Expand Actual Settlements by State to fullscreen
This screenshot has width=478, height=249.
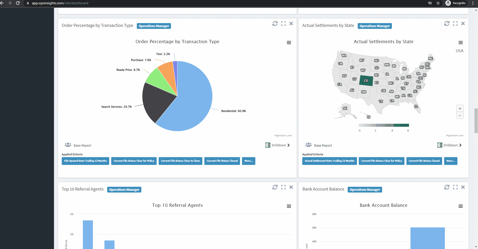(455, 23)
